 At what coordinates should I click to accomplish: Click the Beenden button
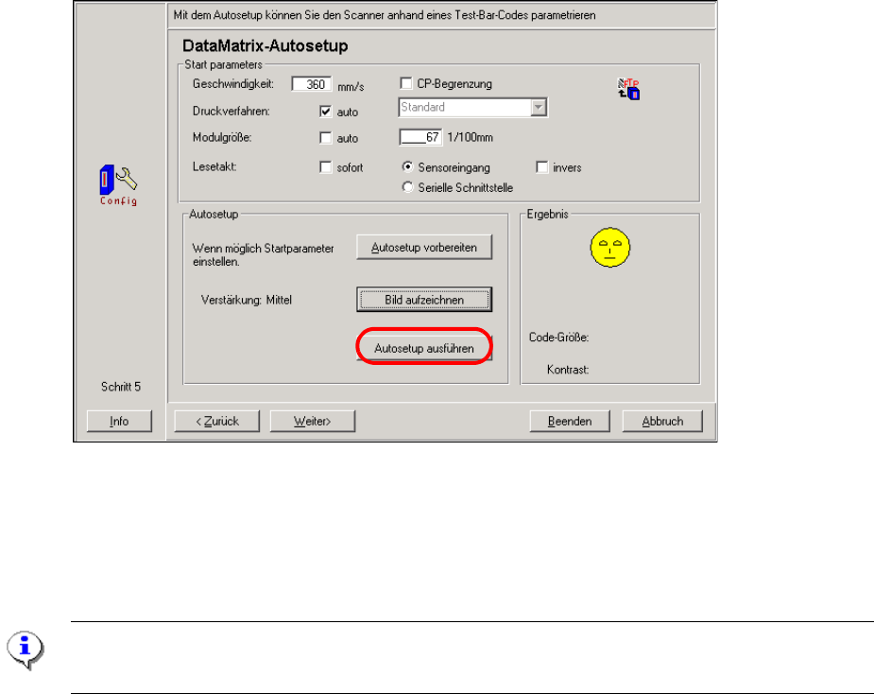(x=570, y=421)
